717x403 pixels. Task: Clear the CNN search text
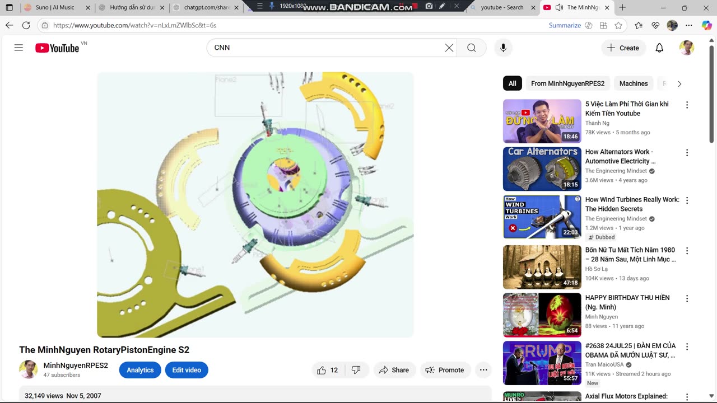coord(449,48)
